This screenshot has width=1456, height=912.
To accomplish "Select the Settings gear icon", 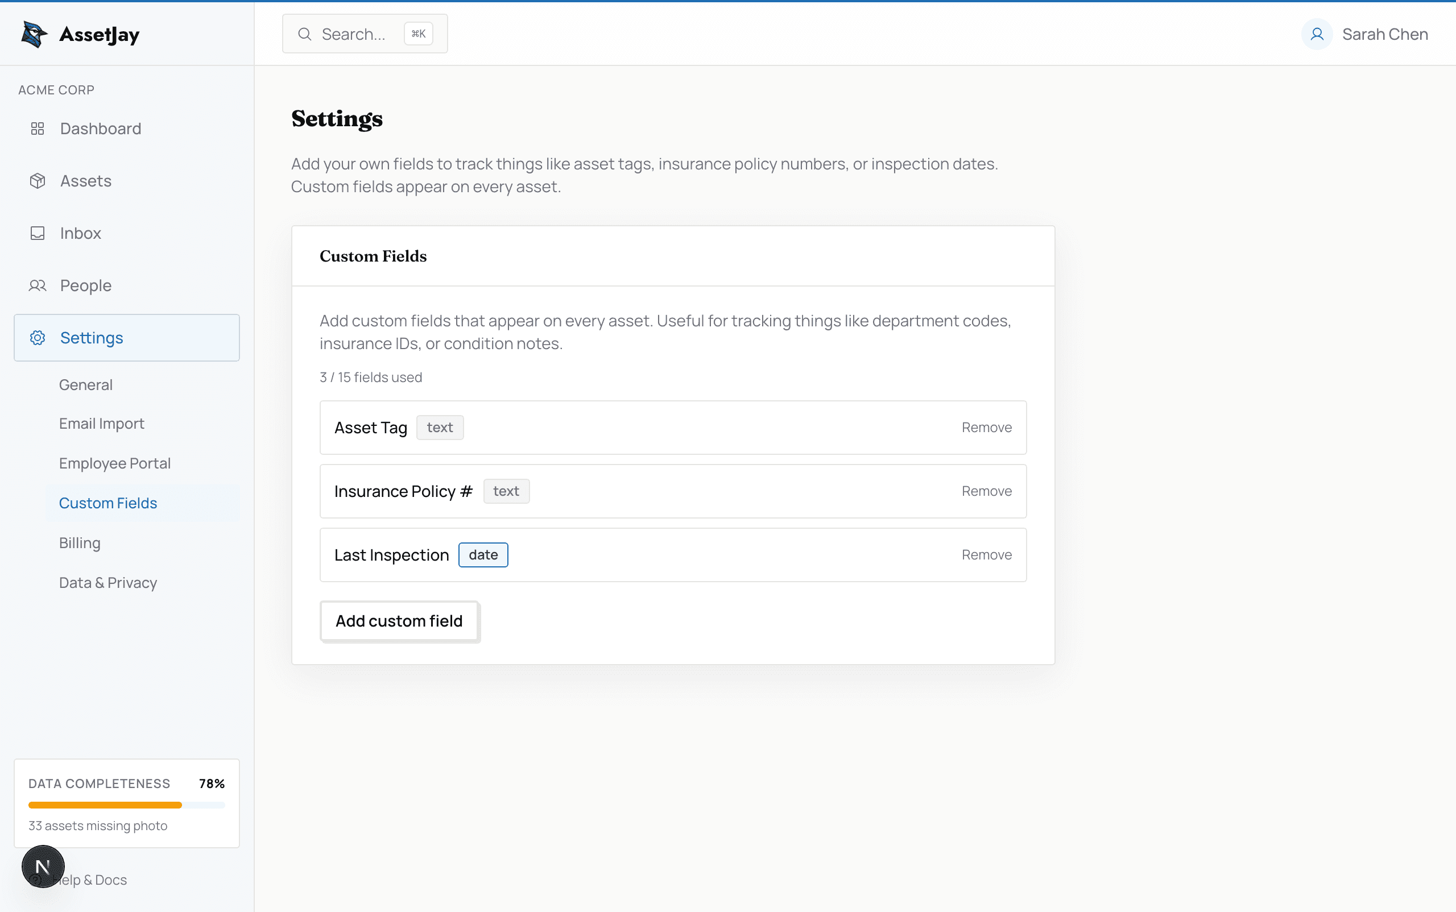I will (x=38, y=338).
